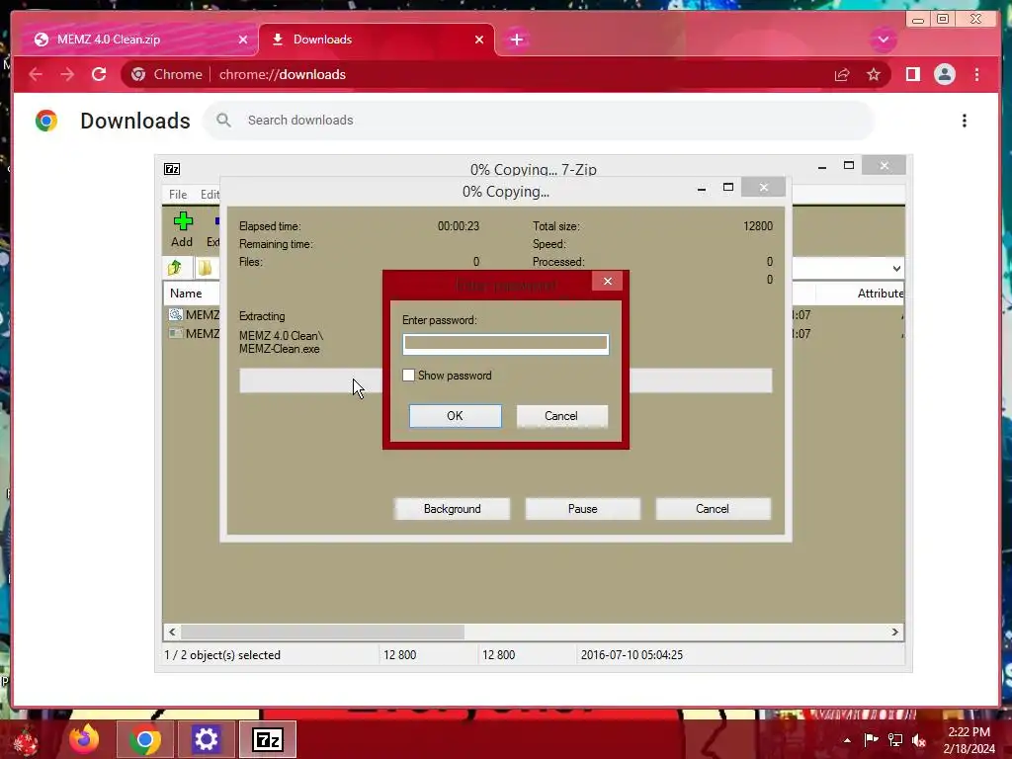1012x759 pixels.
Task: Show hidden tray icons arrow
Action: point(847,740)
